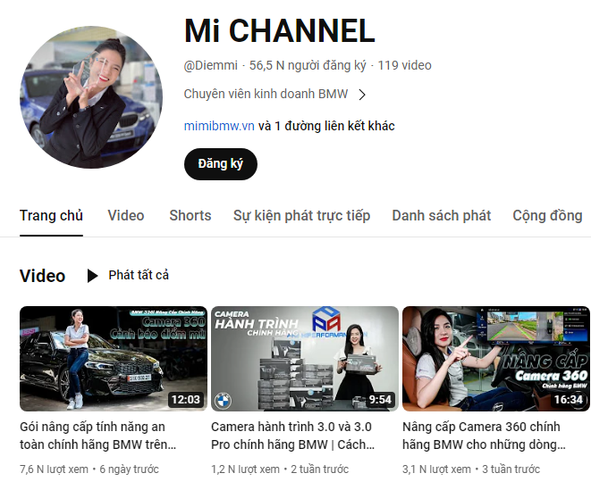The image size is (591, 490).
Task: Click '1,2 N lượt xem' metadata
Action: click(245, 469)
